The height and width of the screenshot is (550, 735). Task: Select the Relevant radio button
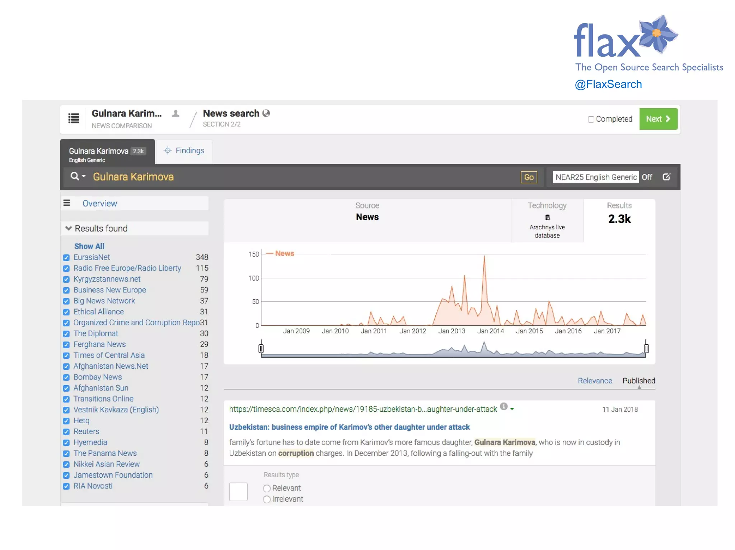267,488
